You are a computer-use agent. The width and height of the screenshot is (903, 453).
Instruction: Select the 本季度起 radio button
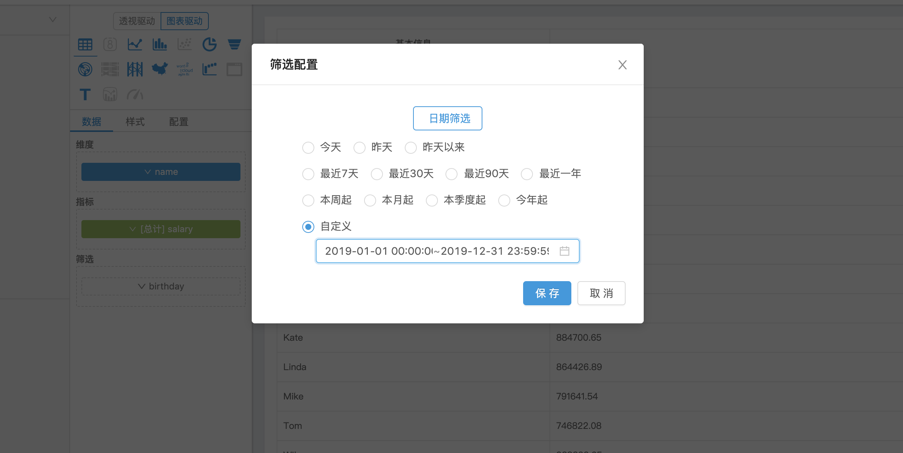(432, 200)
